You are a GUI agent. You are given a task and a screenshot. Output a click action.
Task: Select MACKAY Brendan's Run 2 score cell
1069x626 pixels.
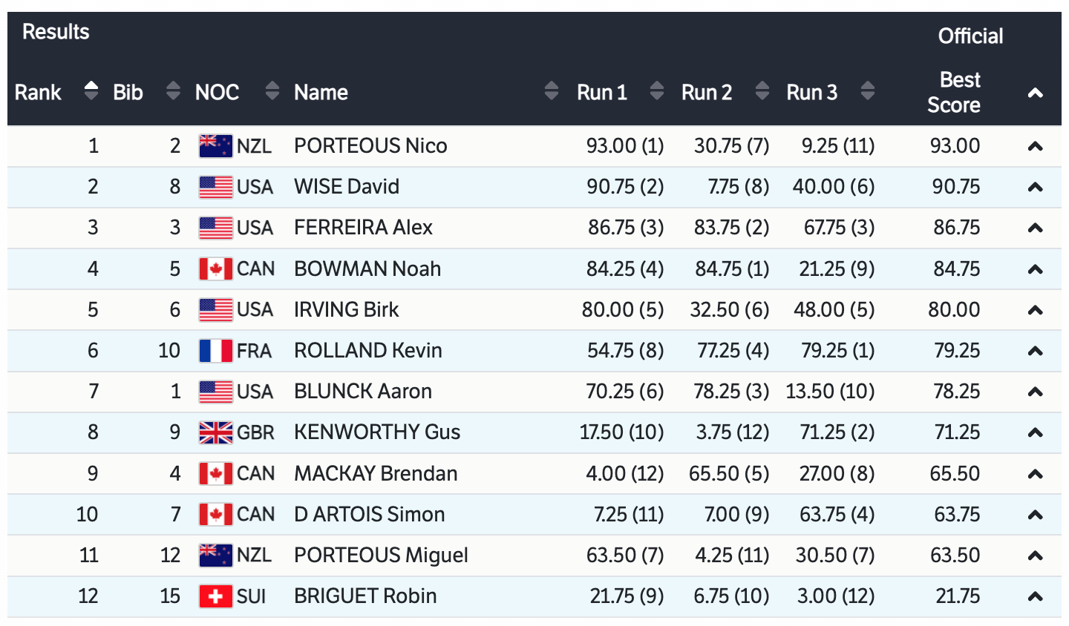(728, 474)
